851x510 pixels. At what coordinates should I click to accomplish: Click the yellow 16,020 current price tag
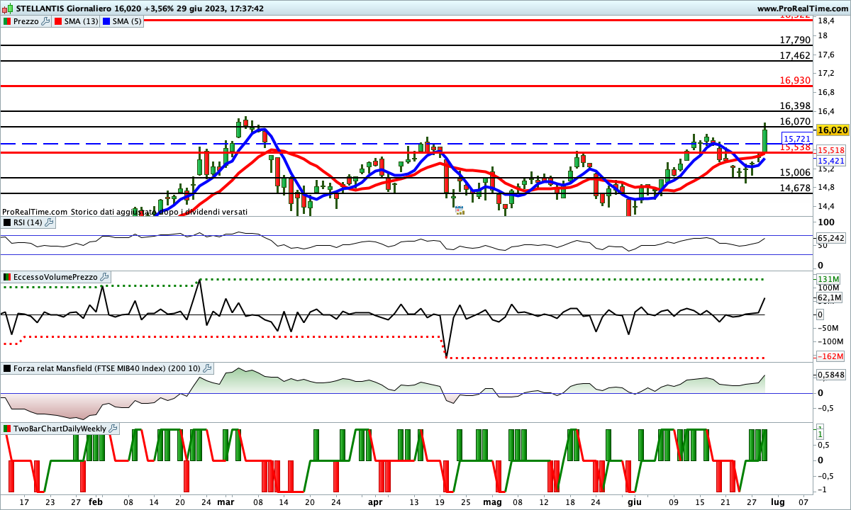(x=833, y=130)
